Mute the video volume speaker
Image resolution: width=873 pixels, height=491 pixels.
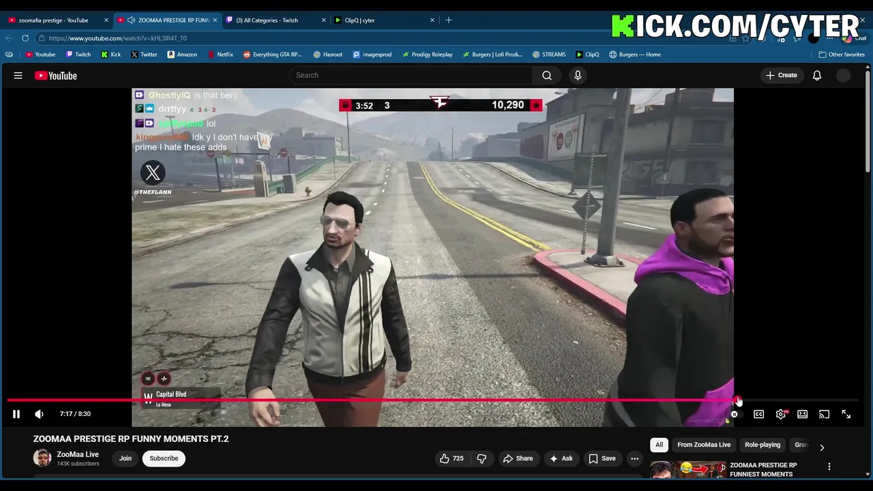(x=39, y=414)
